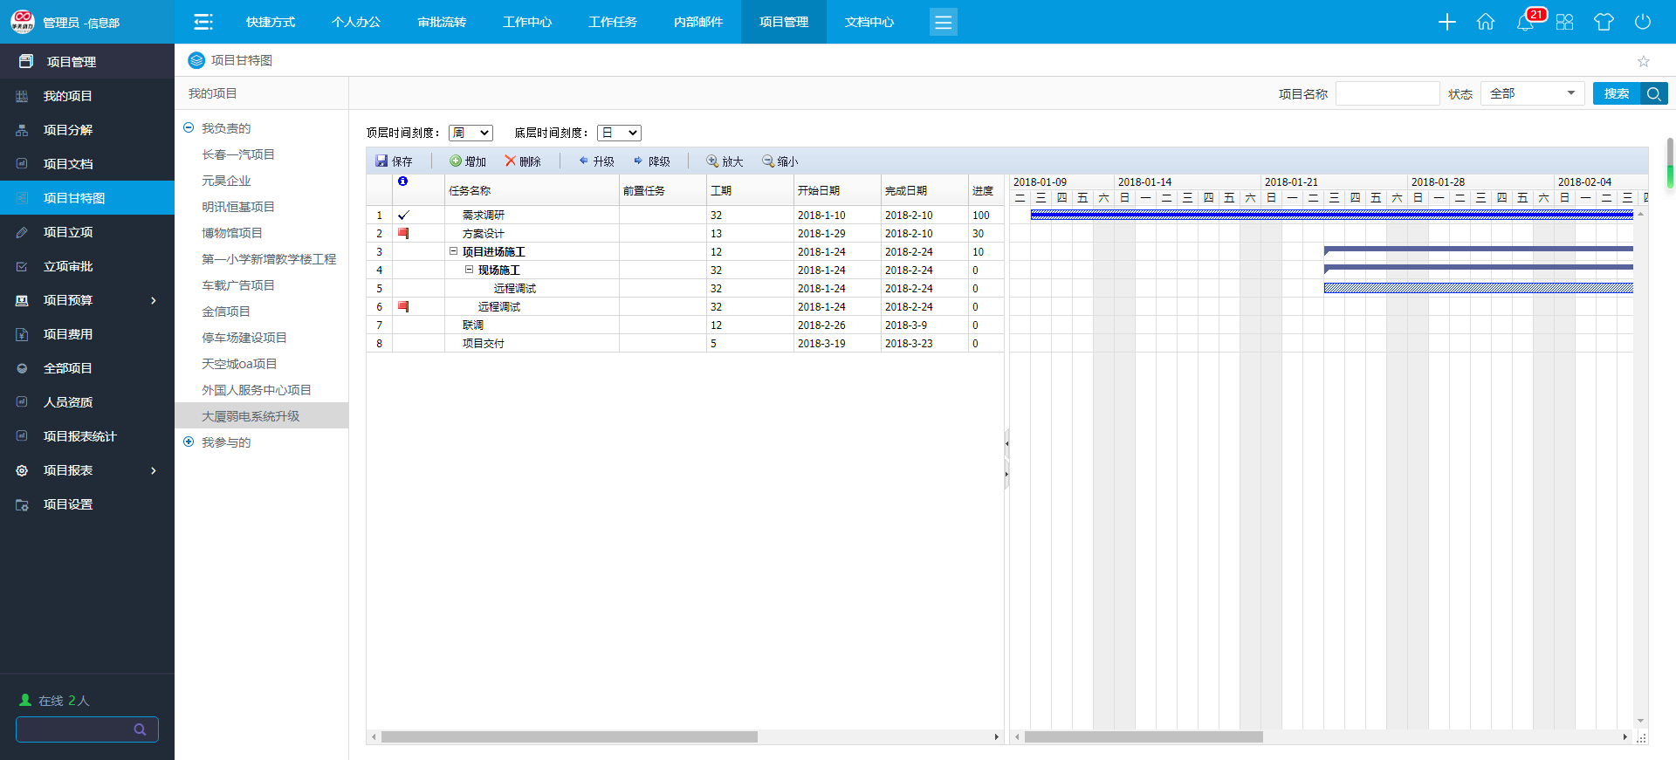The width and height of the screenshot is (1676, 760).
Task: Zoom in on the Gantt chart with 放大
Action: 713,161
